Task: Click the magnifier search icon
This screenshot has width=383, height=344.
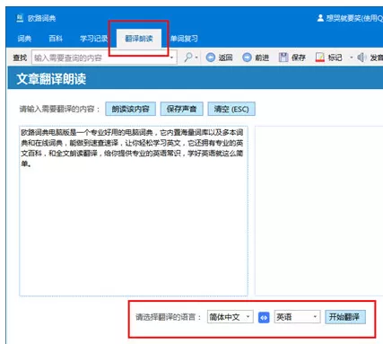Action: tap(188, 57)
